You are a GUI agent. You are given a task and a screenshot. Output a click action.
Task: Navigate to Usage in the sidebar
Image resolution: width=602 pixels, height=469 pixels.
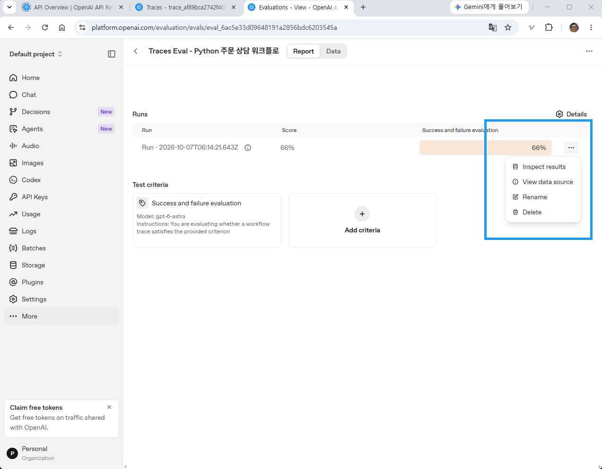(61, 214)
